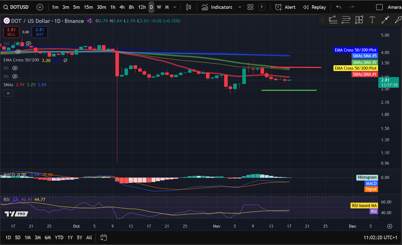This screenshot has width=402, height=245.
Task: Click the blue SMAs:SMA #5 label
Action: pos(365,56)
